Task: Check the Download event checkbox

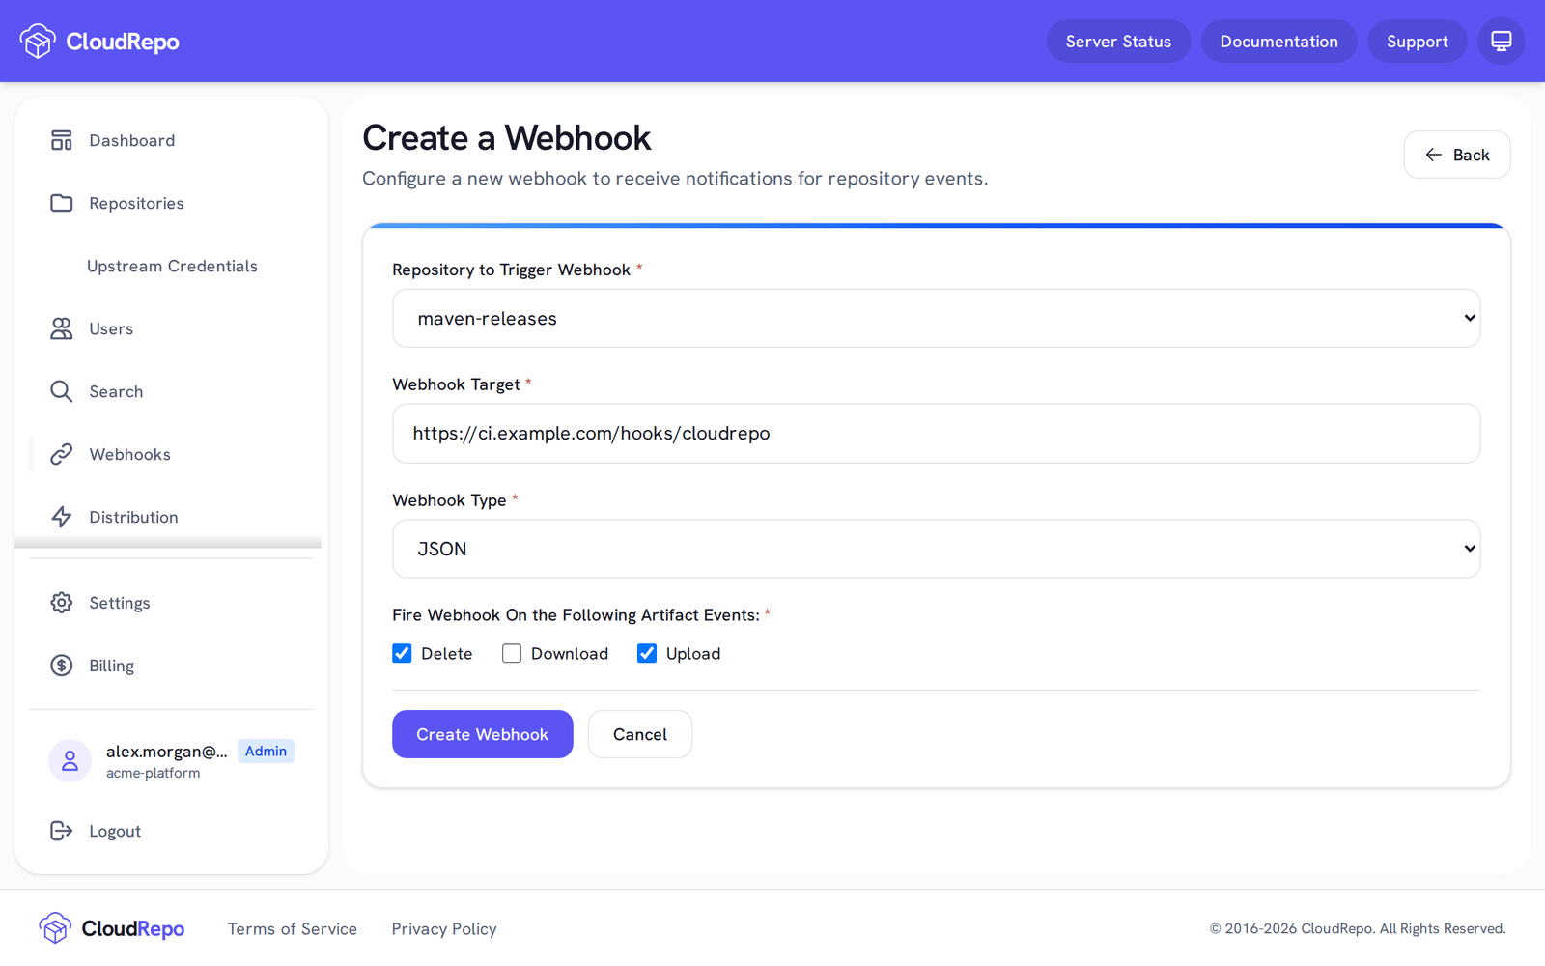Action: click(x=512, y=654)
